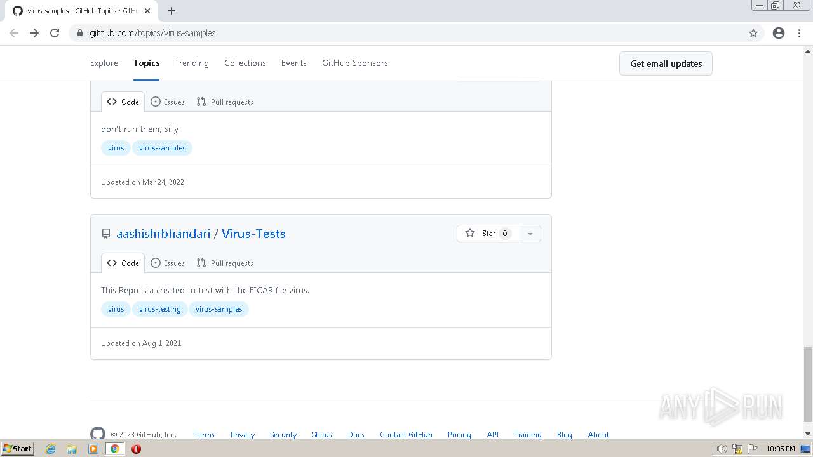Open Chrome's three-dot menu
The image size is (813, 457).
[799, 33]
